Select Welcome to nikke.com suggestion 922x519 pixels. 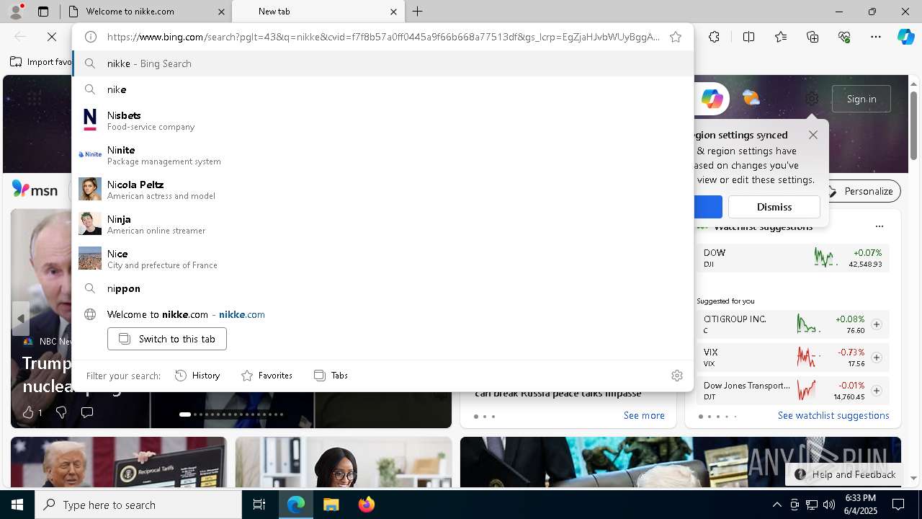click(x=382, y=314)
